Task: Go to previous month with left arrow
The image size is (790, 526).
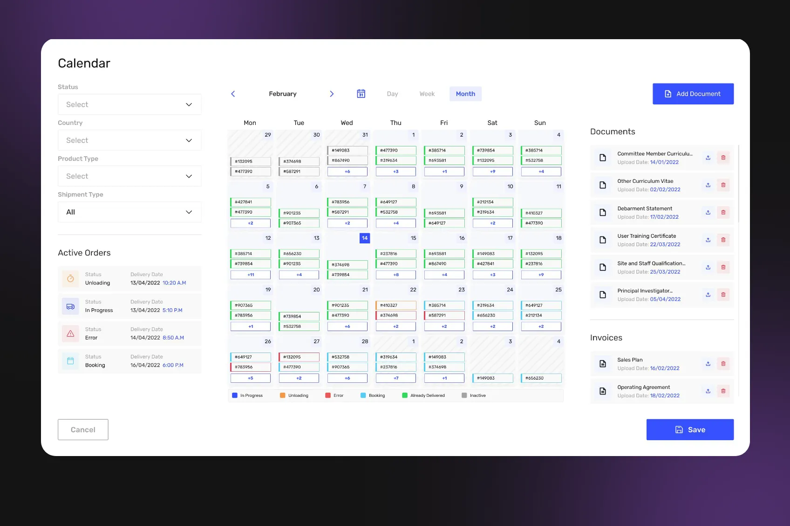Action: click(x=233, y=94)
